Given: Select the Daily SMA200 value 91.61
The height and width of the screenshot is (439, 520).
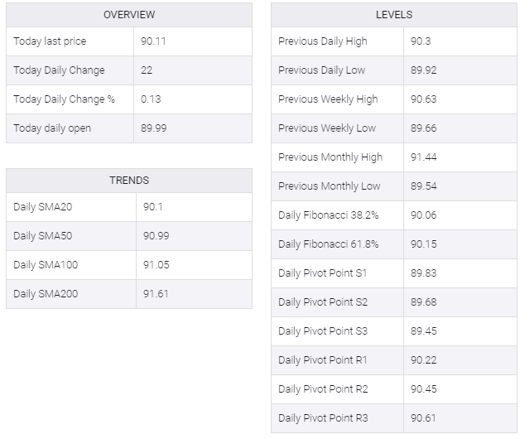Looking at the screenshot, I should (156, 294).
